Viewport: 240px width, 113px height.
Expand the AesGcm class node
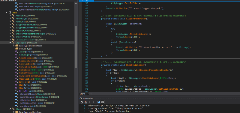click(10, 16)
